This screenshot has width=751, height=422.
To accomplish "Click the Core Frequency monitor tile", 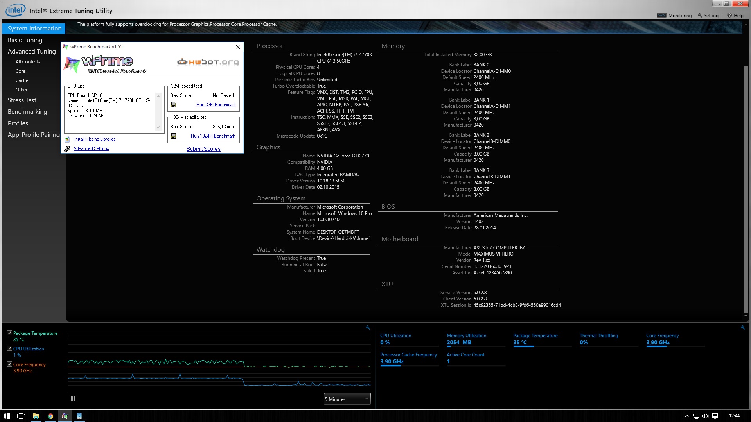I will pos(676,340).
